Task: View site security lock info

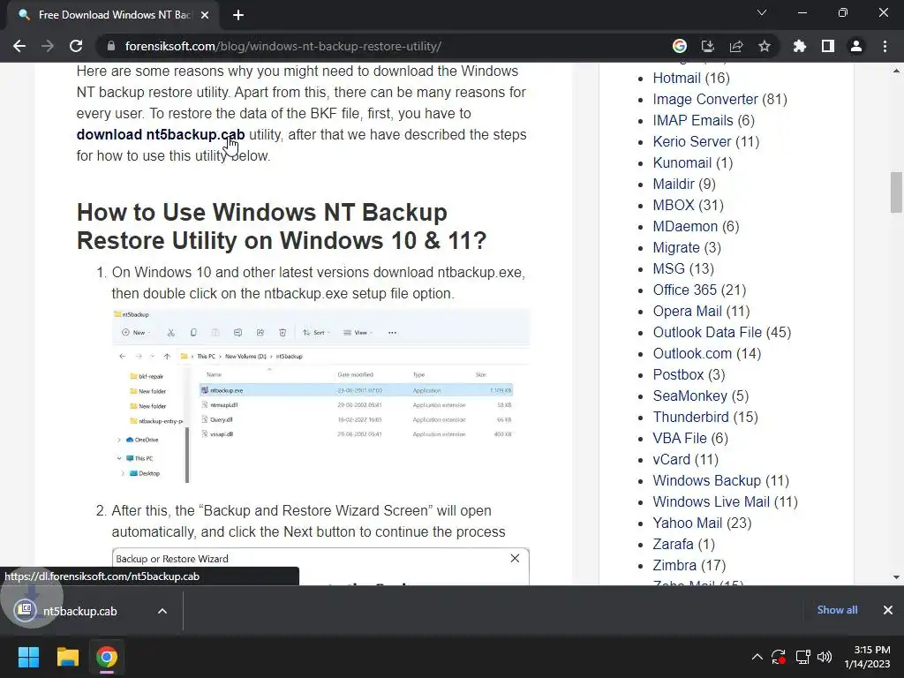Action: pos(111,46)
